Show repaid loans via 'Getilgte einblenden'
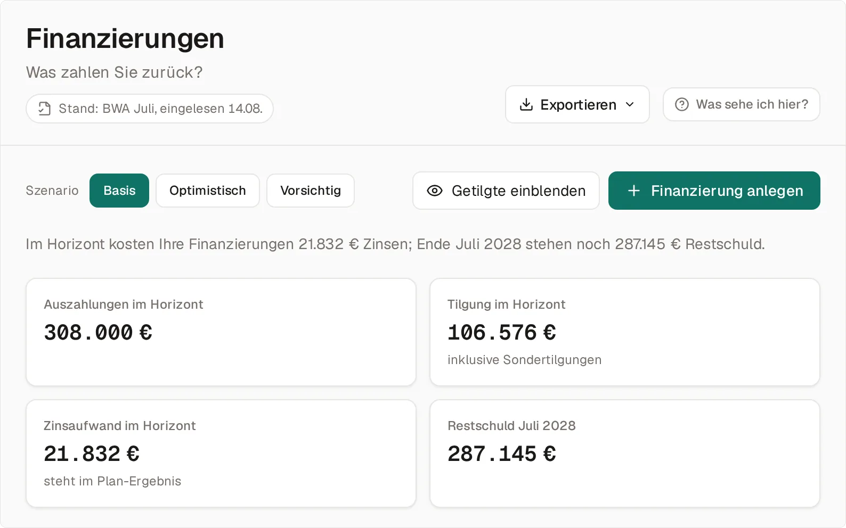846x528 pixels. [x=506, y=191]
